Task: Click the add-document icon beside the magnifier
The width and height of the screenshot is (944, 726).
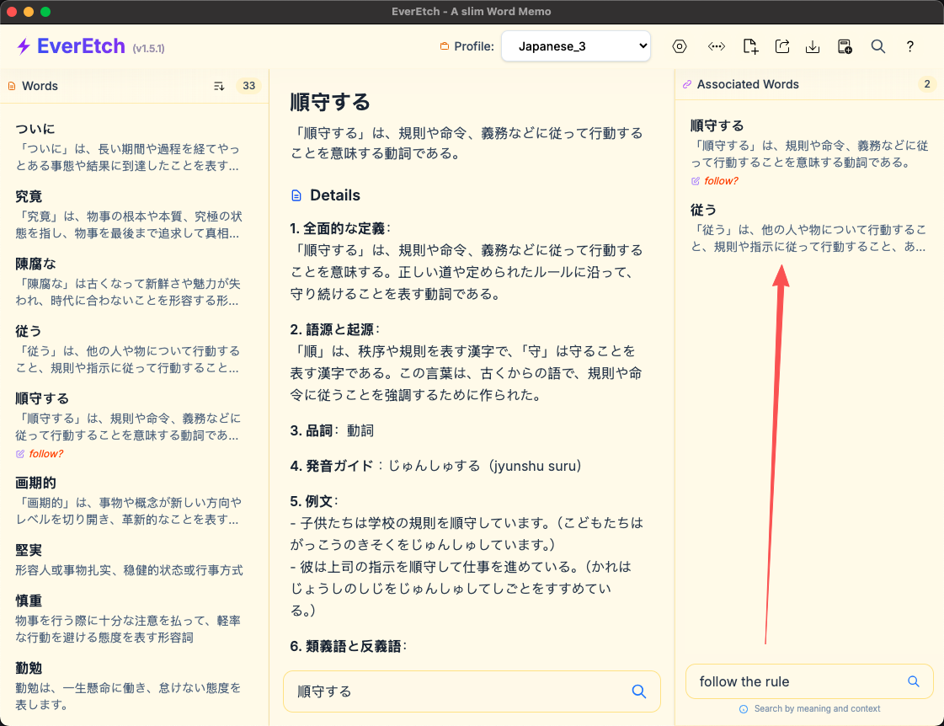Action: click(845, 46)
